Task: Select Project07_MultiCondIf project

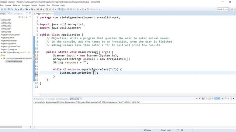Action: point(10,34)
